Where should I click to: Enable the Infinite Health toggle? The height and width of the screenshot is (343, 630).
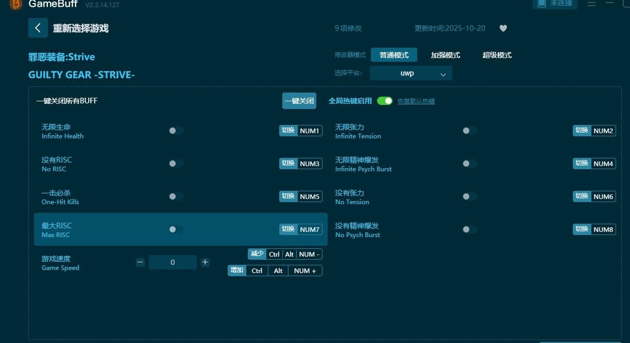(x=176, y=131)
